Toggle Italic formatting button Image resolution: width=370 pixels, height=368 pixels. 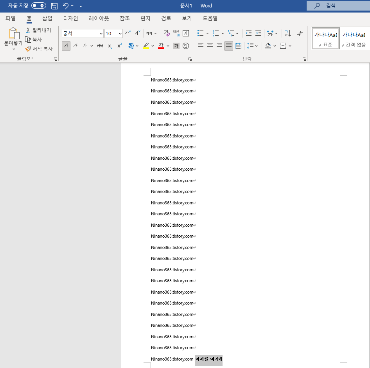(75, 45)
